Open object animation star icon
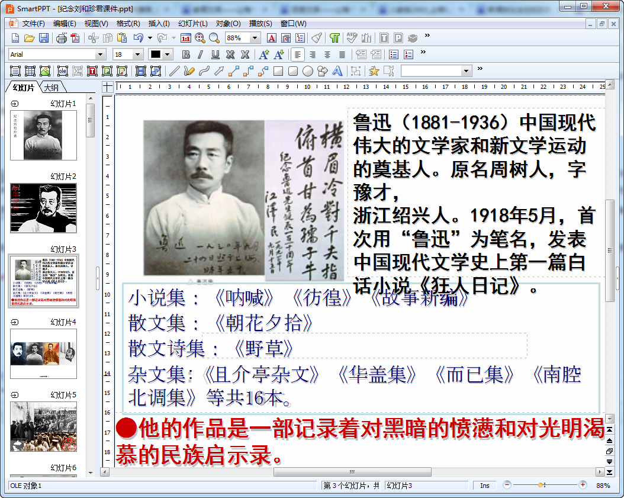624x498 pixels. coord(374,71)
